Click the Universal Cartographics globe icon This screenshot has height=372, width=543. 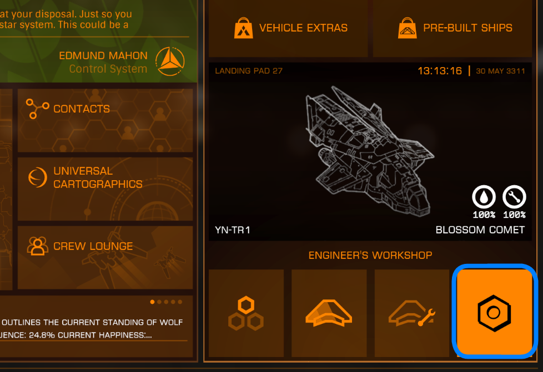click(37, 177)
